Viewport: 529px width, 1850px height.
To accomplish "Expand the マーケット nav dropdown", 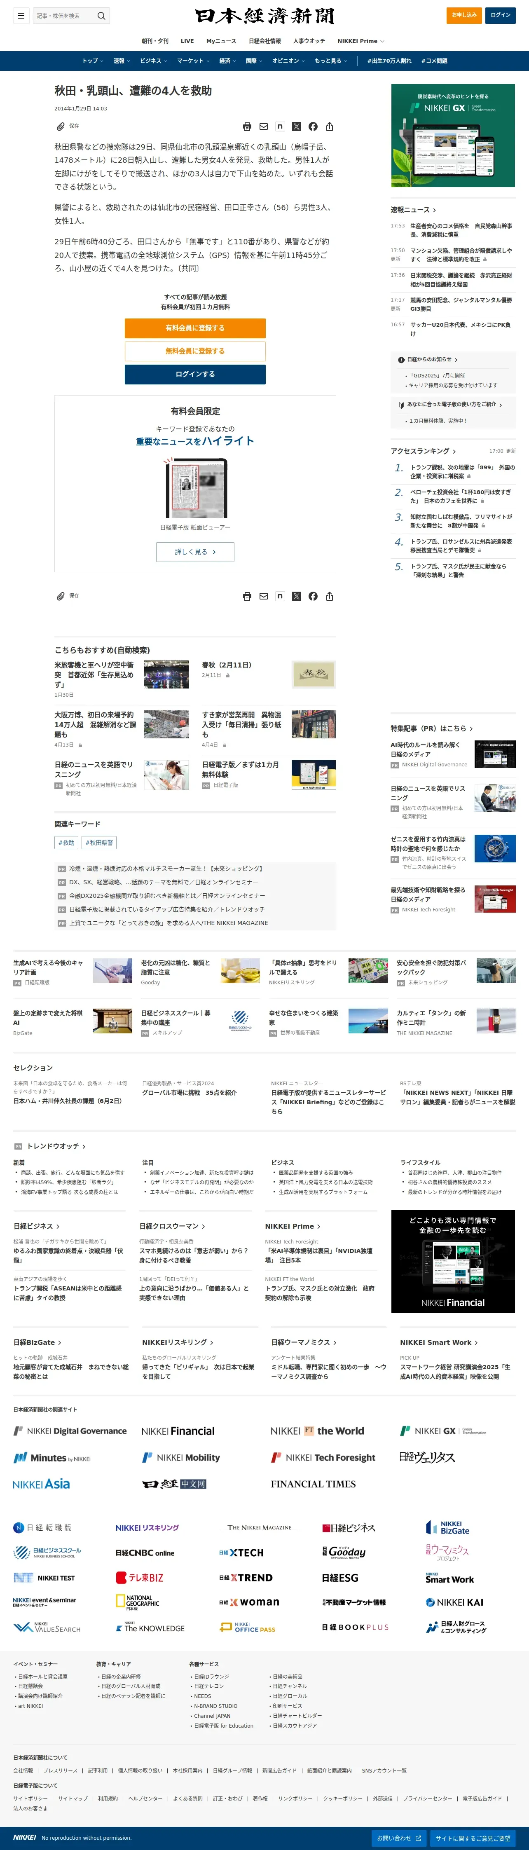I will [x=194, y=61].
